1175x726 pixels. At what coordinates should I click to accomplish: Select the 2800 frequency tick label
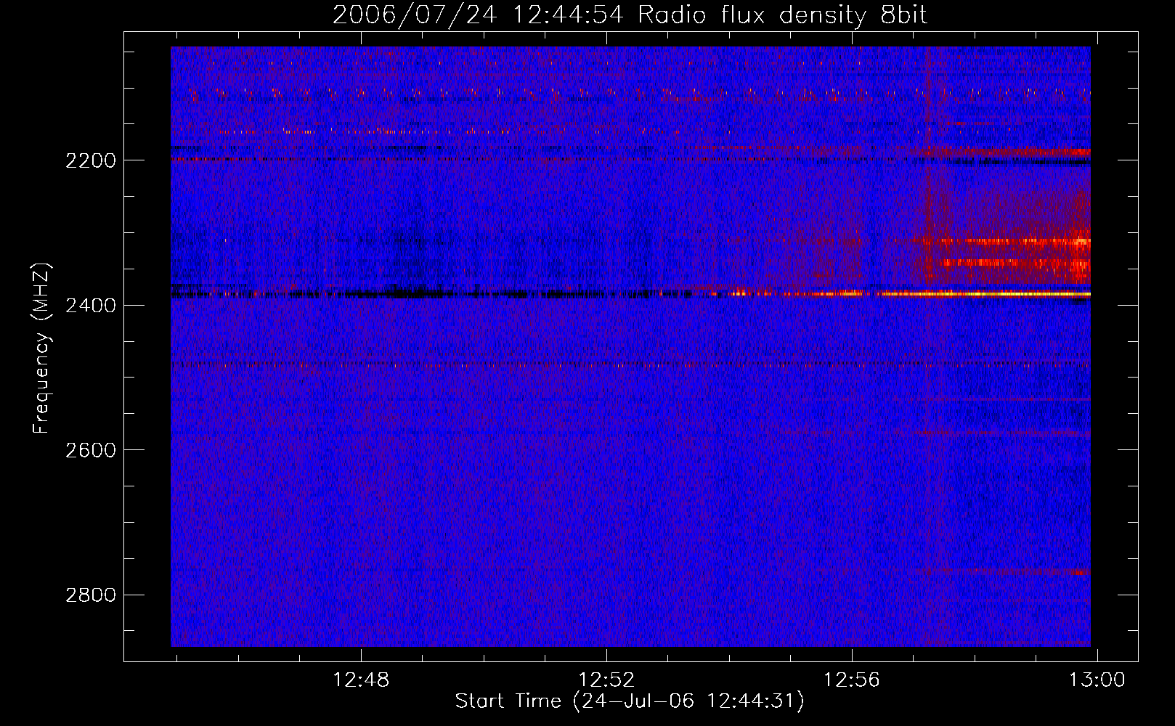pyautogui.click(x=91, y=595)
